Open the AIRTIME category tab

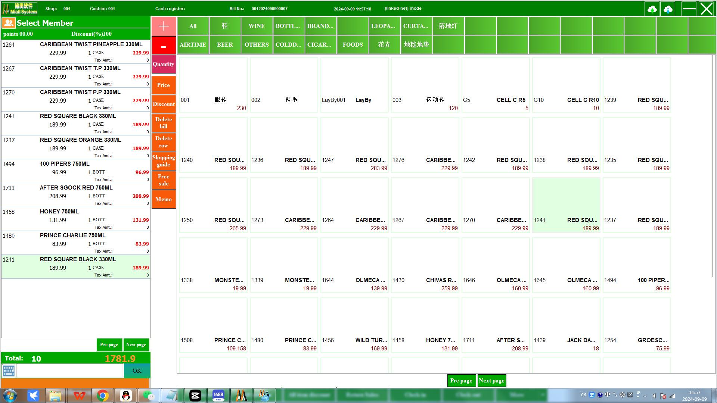193,45
